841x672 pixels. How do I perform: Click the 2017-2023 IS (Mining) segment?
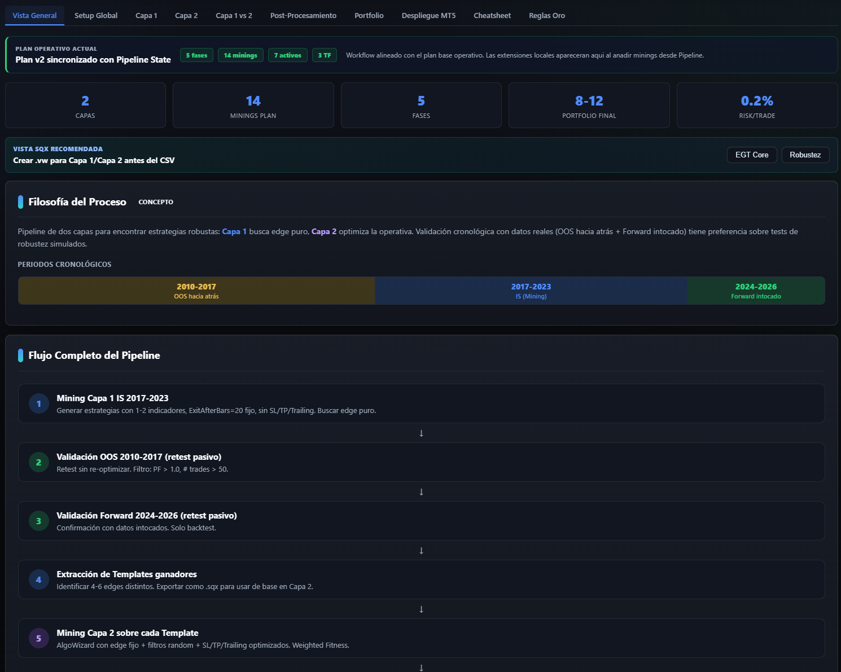pos(531,291)
